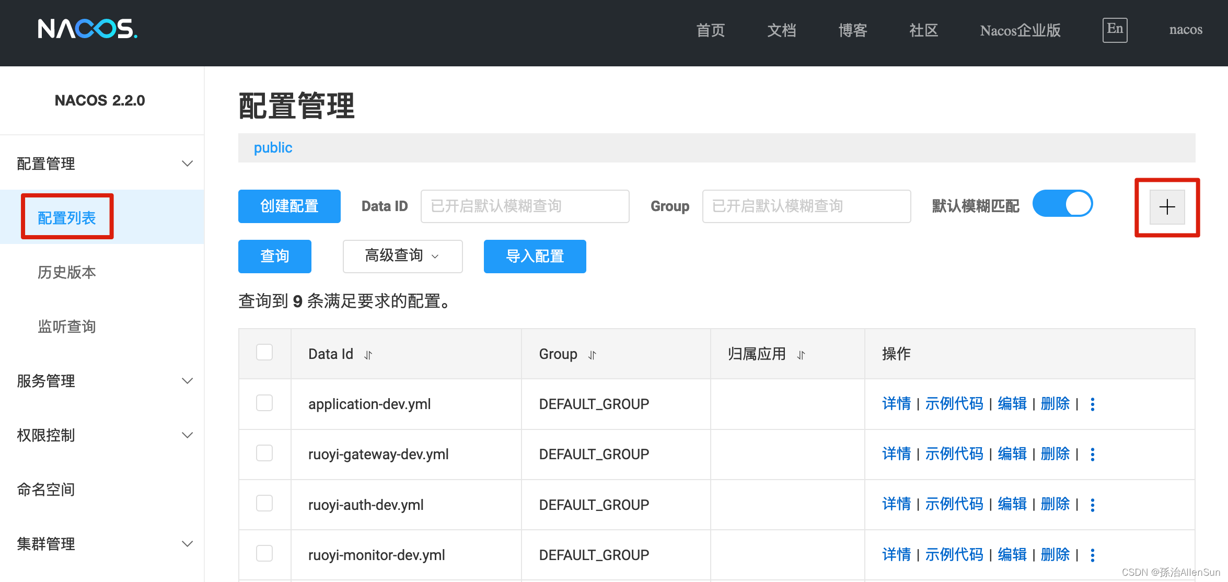Open 详情 for application-dev.yml

point(896,403)
